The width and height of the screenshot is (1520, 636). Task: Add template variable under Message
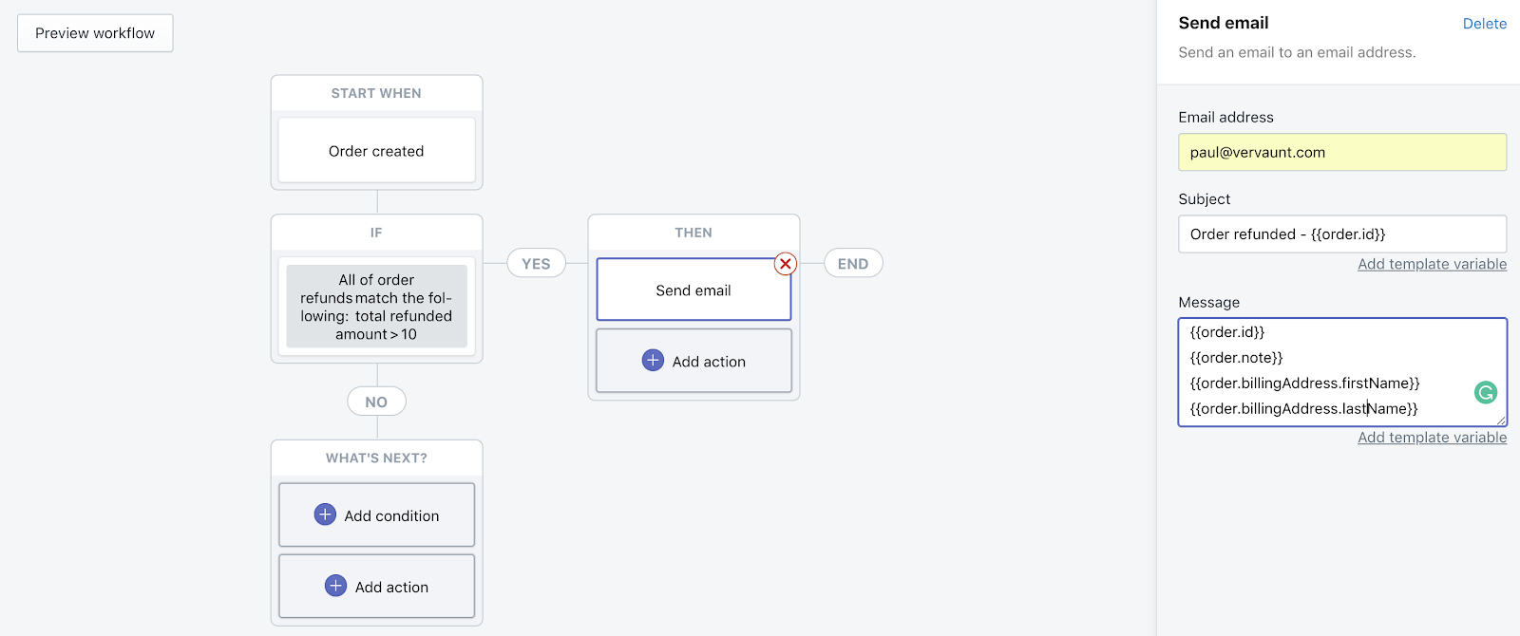click(x=1432, y=438)
